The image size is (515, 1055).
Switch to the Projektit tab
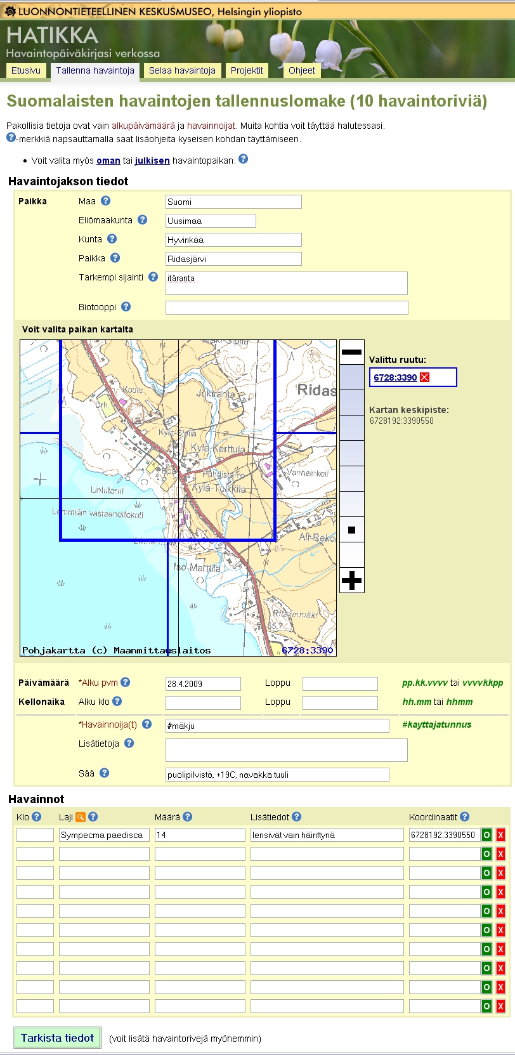click(x=247, y=70)
